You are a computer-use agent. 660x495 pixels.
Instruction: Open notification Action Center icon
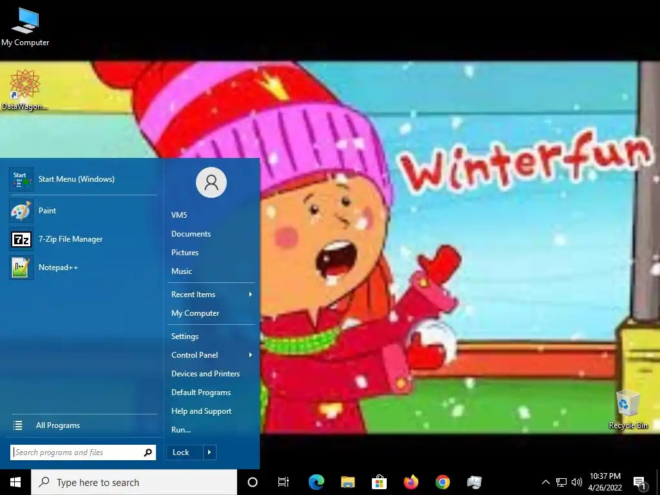click(639, 483)
